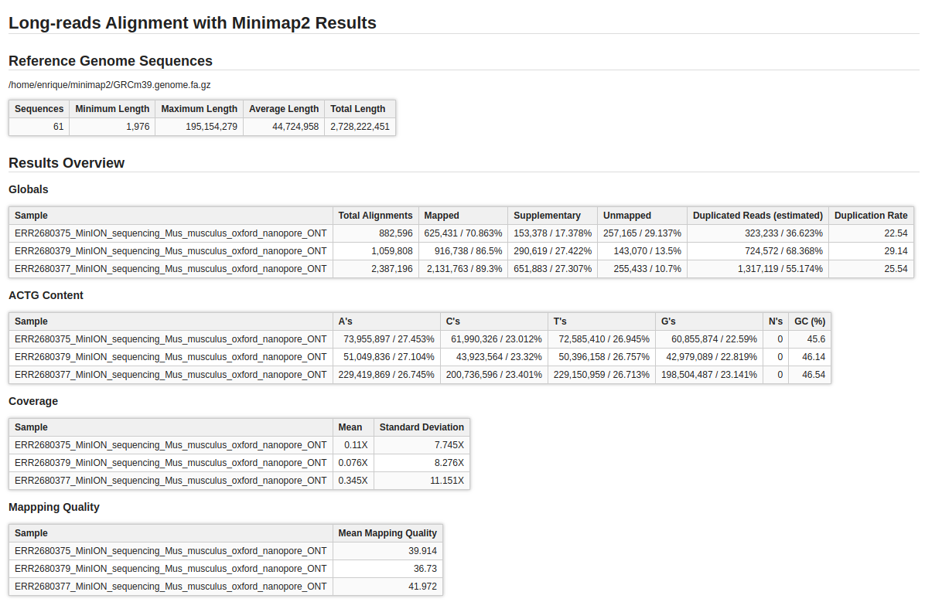Click the 'Mean Mapping Quality' column header

point(387,533)
